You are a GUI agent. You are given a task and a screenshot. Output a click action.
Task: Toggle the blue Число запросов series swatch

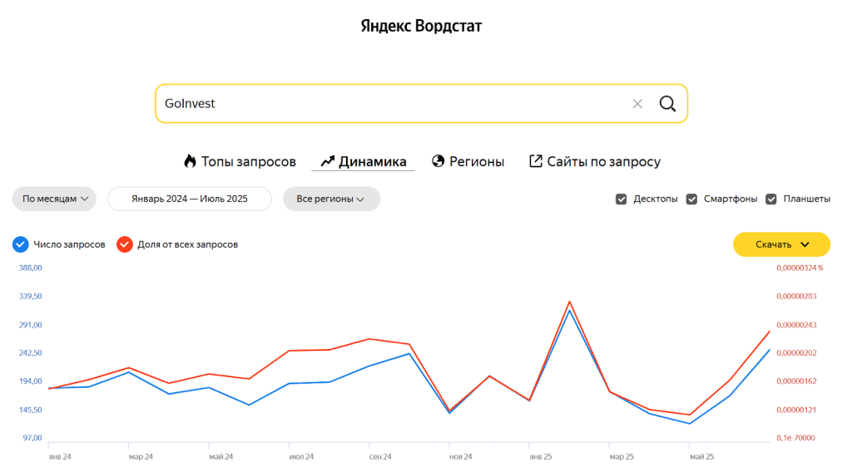coord(21,244)
